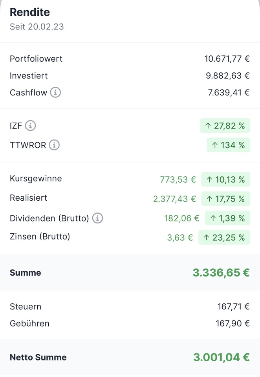The image size is (260, 377).
Task: Tap the Kursgewinne amount 773,53 €
Action: (x=178, y=180)
